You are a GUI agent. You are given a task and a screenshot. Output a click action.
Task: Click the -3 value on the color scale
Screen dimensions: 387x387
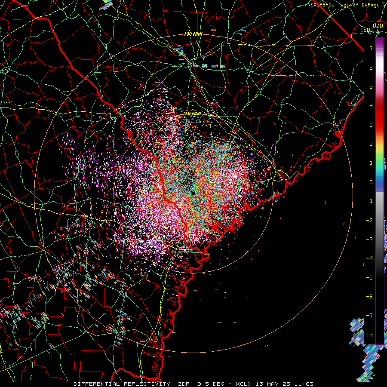(x=369, y=239)
